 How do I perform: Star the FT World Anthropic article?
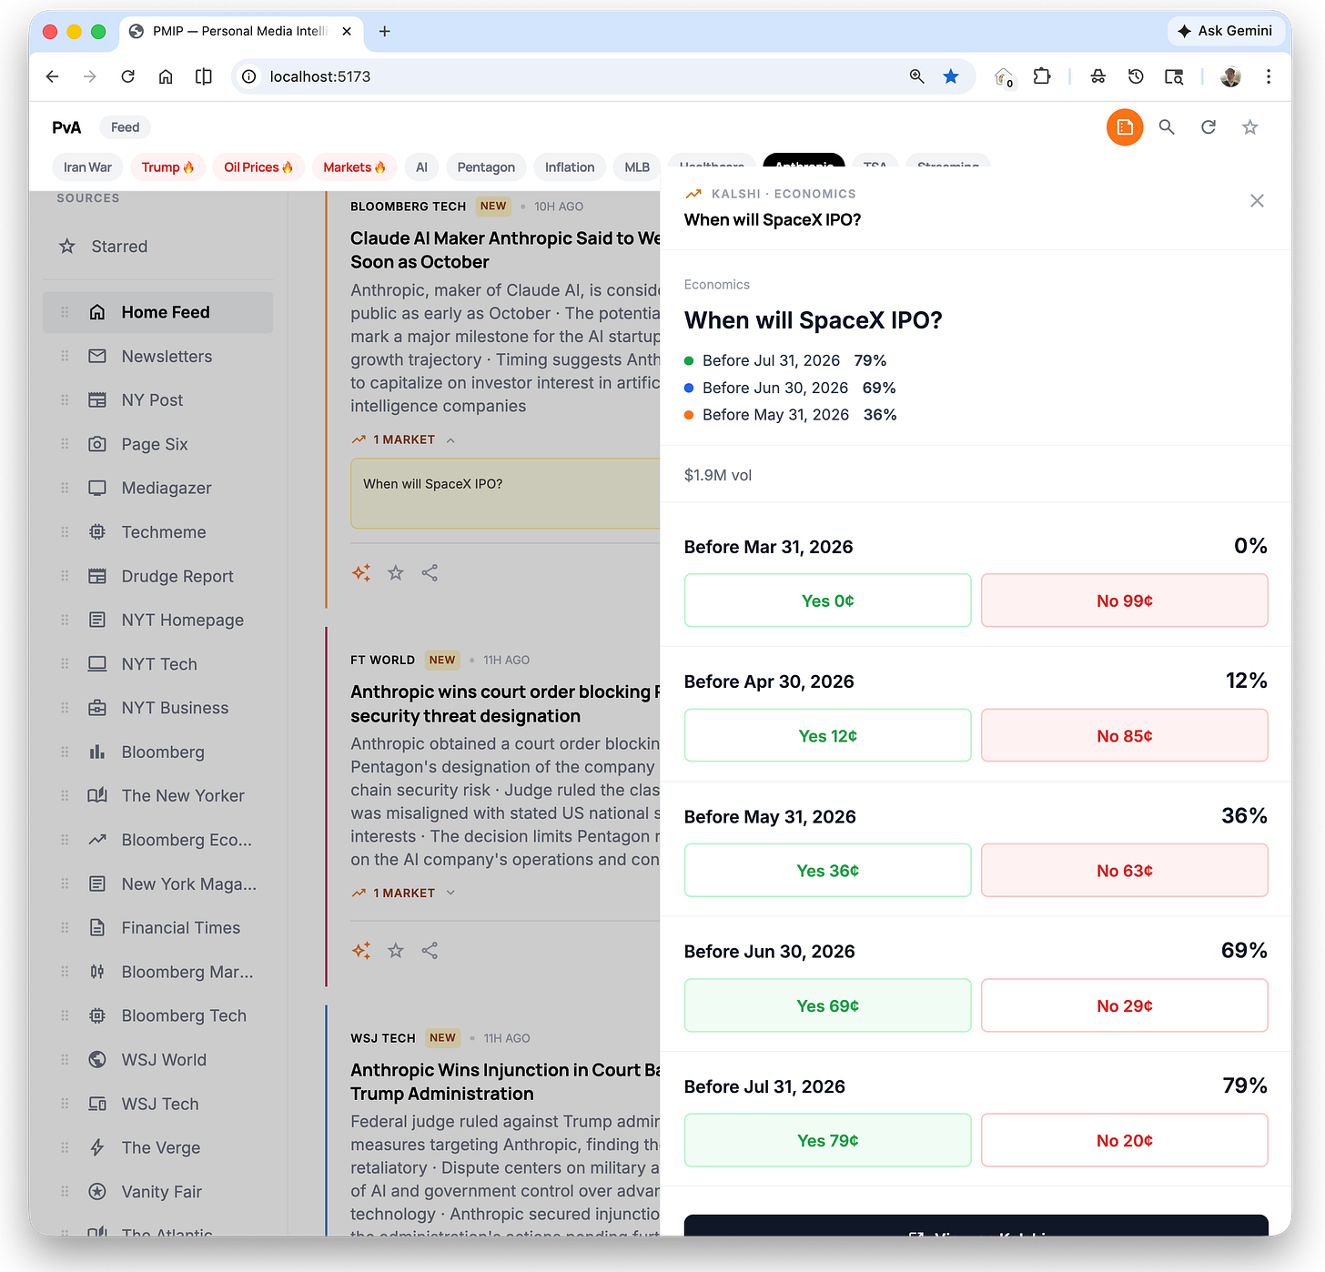[396, 951]
